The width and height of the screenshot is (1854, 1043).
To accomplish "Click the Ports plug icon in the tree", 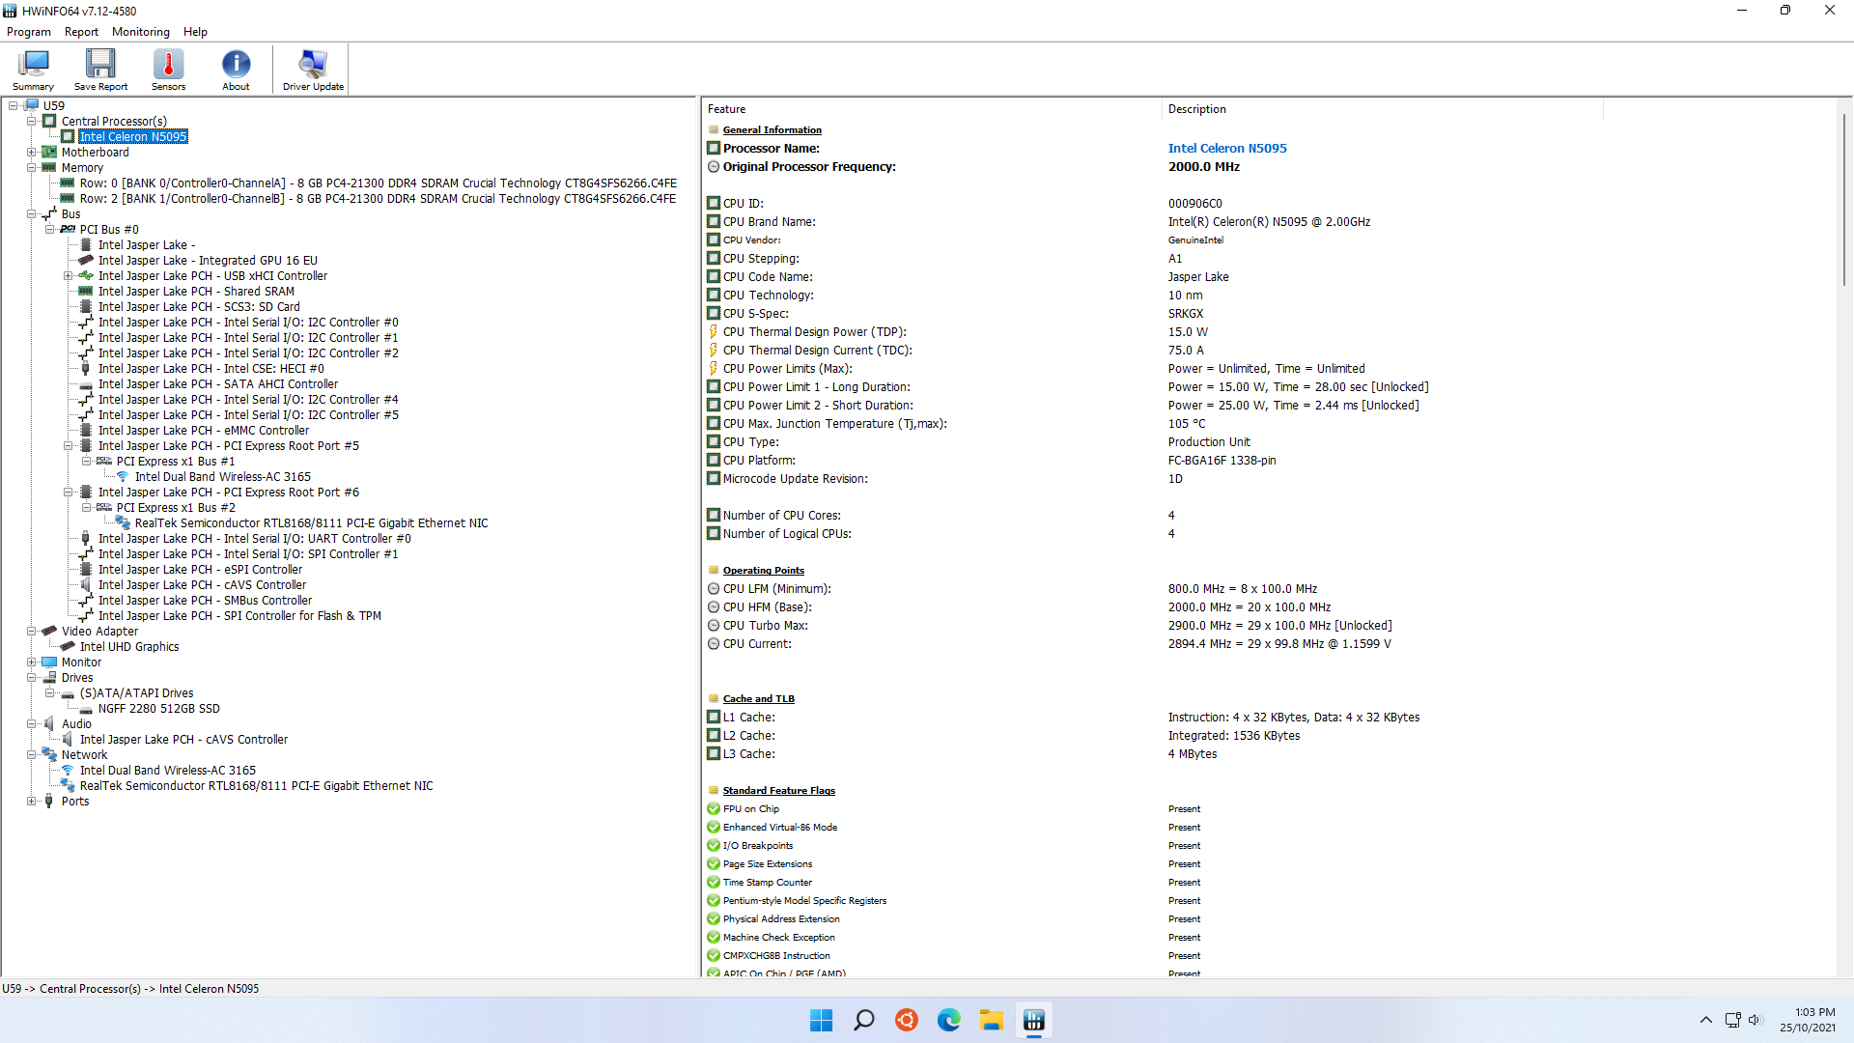I will (49, 802).
